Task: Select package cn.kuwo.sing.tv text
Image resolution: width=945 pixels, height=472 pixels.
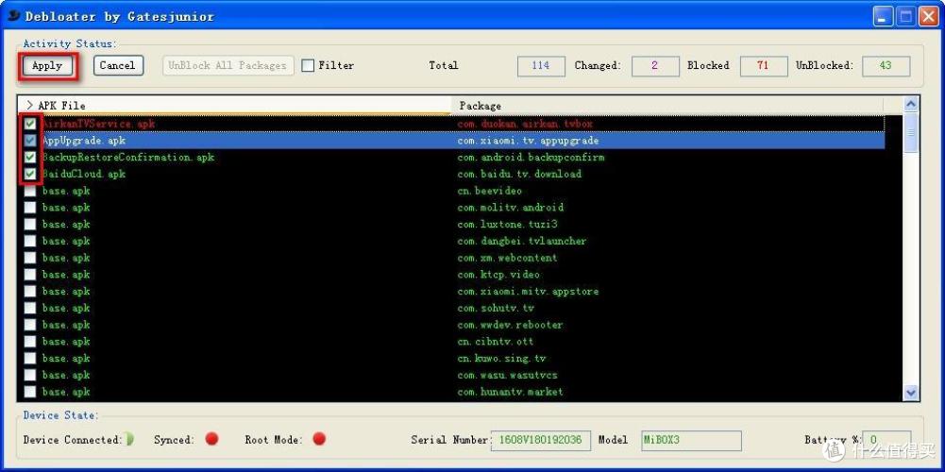Action: coord(501,359)
